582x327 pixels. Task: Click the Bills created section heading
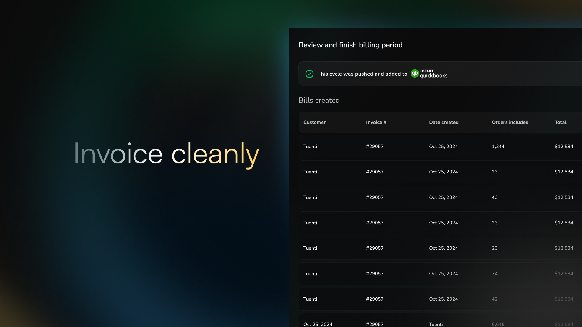click(x=319, y=100)
